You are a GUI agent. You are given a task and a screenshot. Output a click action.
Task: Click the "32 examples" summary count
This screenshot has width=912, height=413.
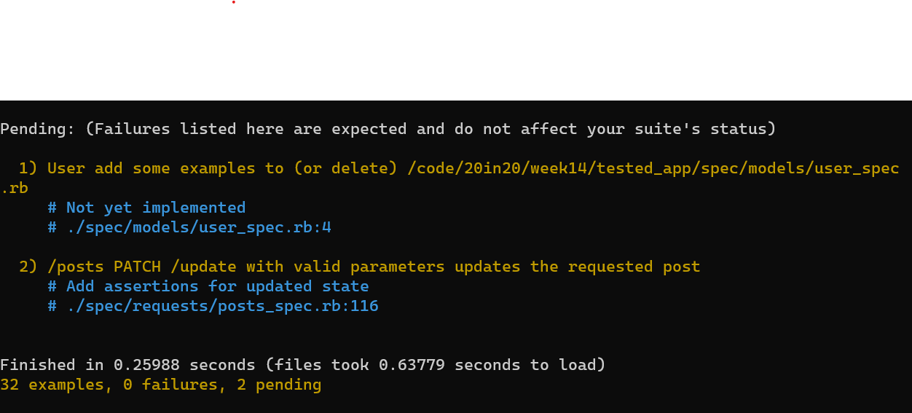(x=55, y=385)
